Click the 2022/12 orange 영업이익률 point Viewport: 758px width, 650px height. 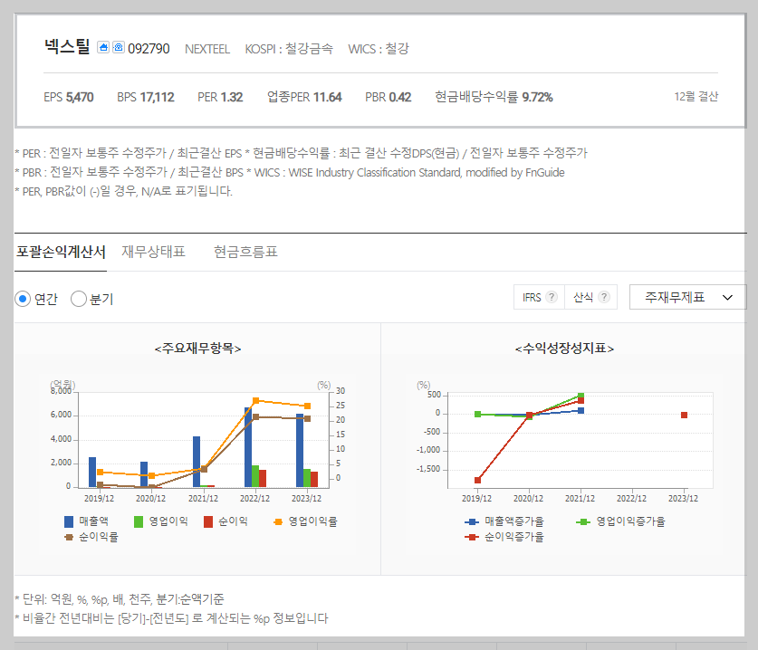[255, 401]
